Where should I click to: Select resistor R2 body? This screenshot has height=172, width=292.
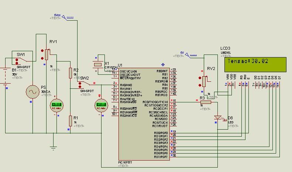click(71, 73)
